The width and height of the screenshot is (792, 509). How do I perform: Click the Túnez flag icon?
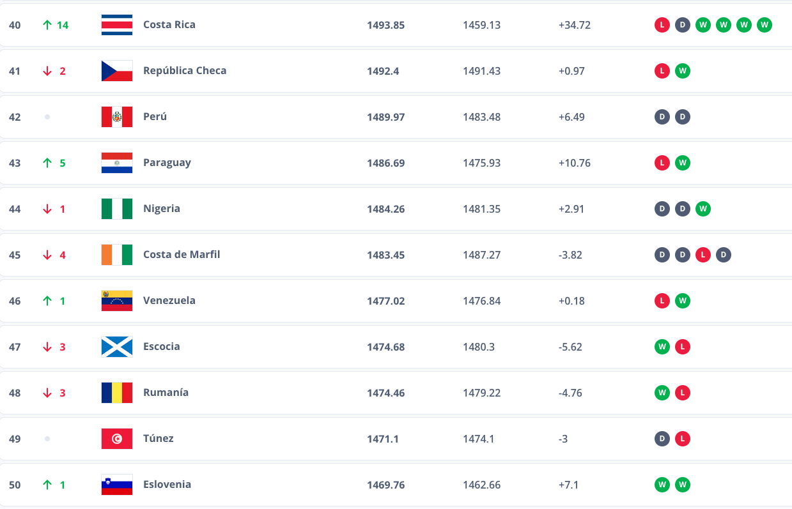point(117,439)
